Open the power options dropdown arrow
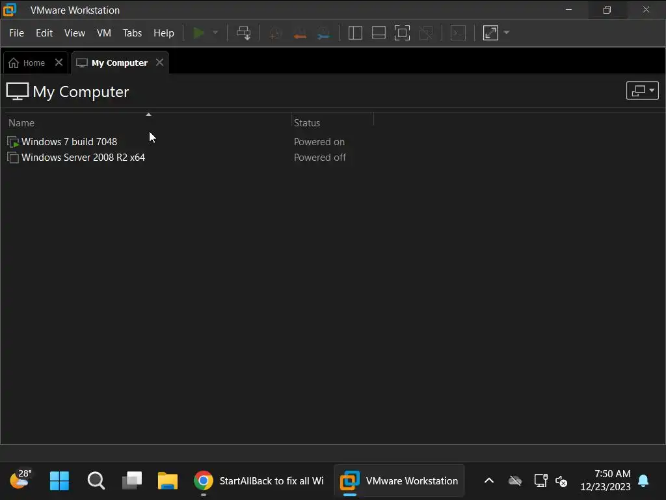Screen dimensions: 666x500 tap(215, 33)
